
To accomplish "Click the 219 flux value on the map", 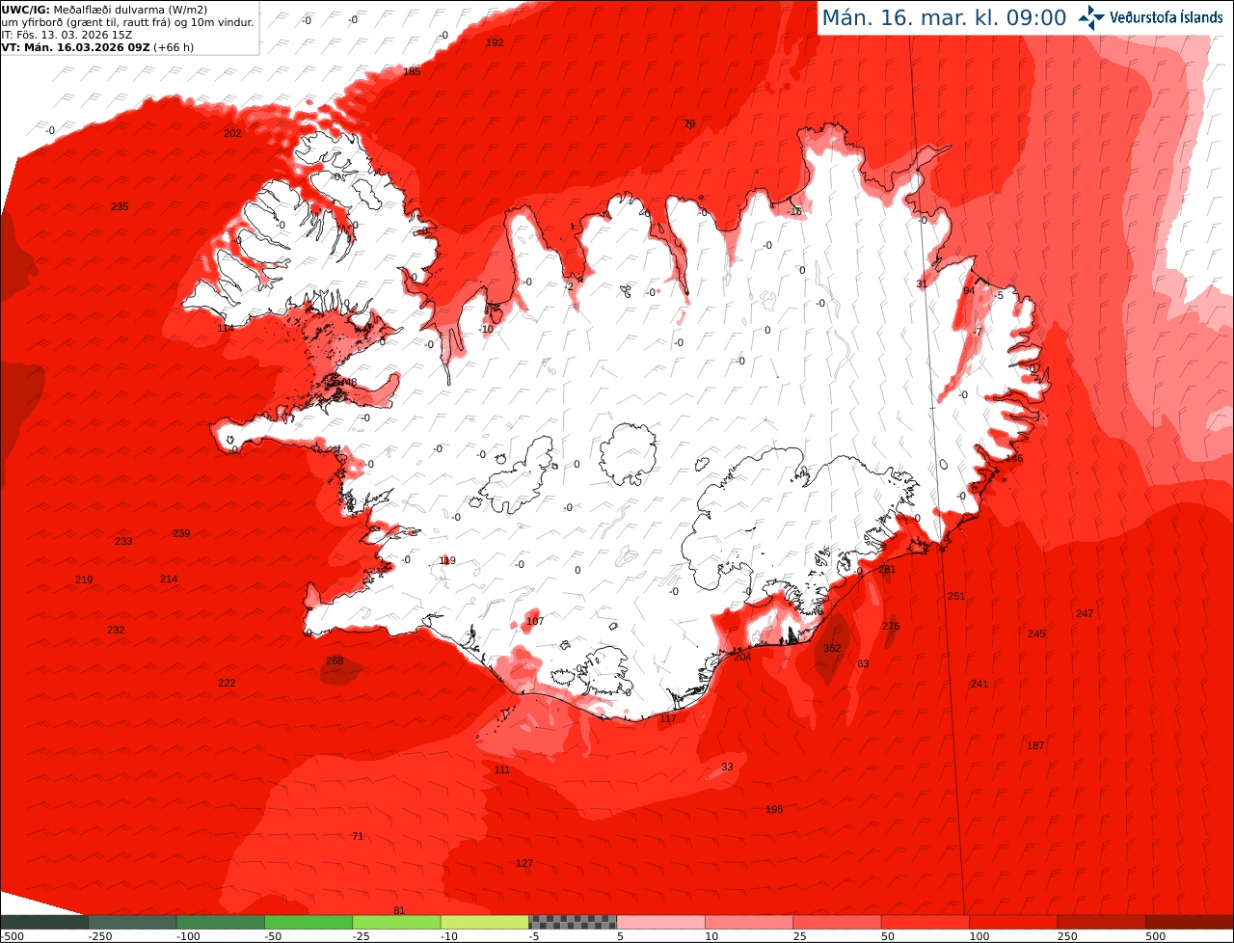I will pos(84,579).
